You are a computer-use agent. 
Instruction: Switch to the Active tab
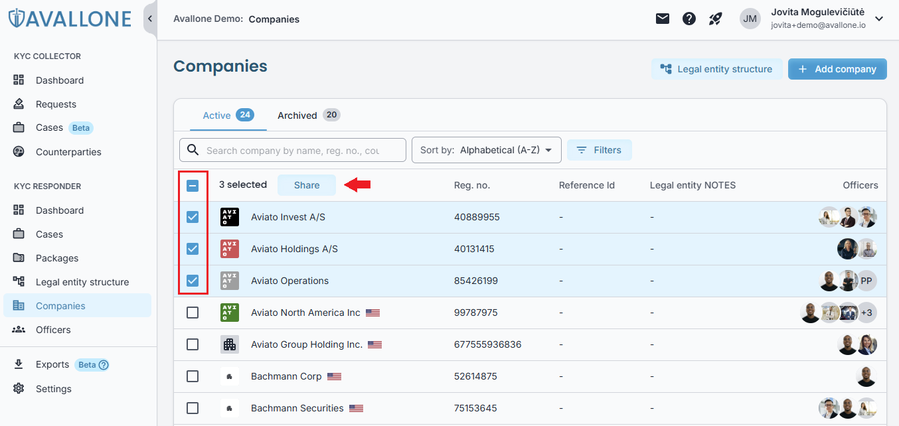(x=228, y=115)
